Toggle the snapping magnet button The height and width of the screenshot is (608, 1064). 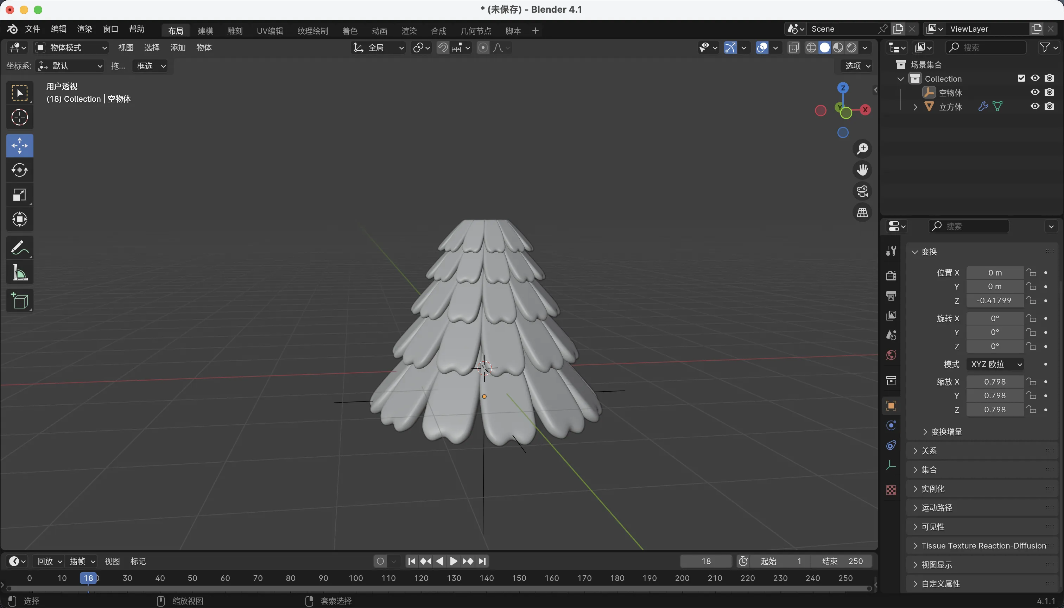[x=443, y=47]
